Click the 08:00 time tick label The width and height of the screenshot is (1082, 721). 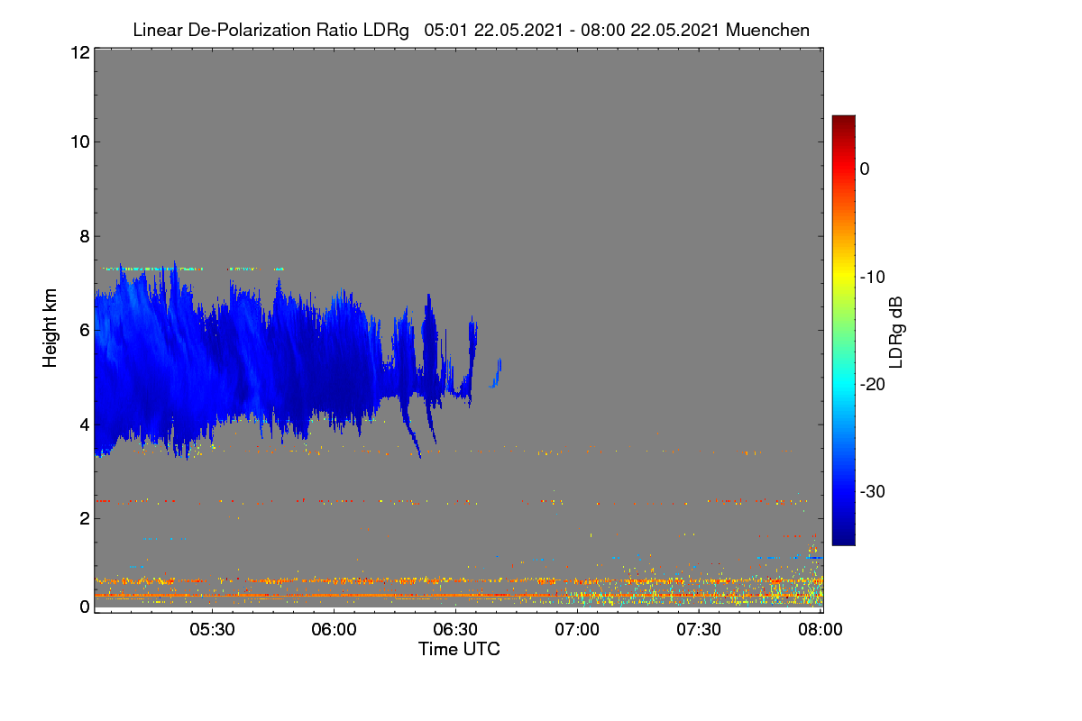click(821, 629)
